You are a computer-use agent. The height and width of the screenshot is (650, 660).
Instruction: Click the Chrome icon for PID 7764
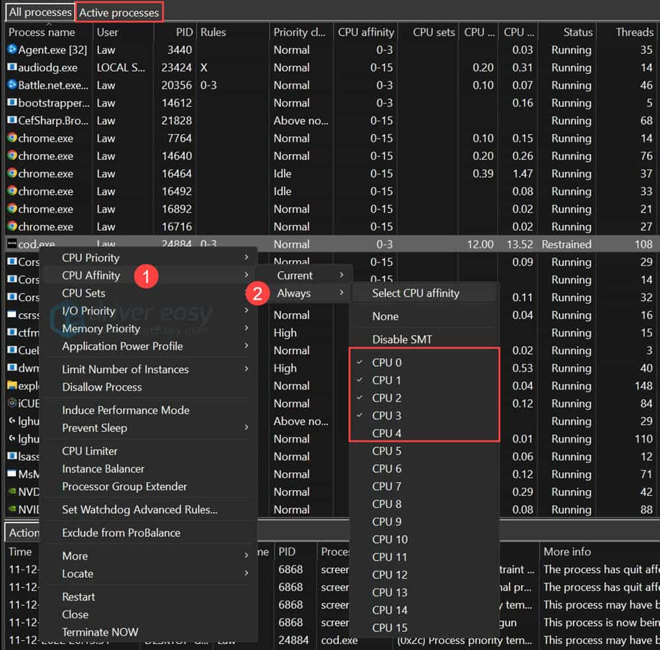click(x=12, y=138)
